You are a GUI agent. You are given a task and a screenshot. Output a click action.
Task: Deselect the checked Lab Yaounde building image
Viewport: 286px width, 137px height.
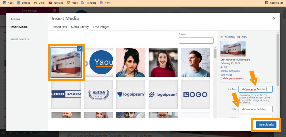point(80,48)
